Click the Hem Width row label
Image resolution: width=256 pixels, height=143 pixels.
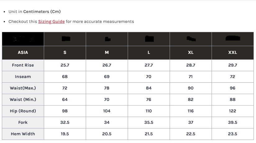(23, 134)
